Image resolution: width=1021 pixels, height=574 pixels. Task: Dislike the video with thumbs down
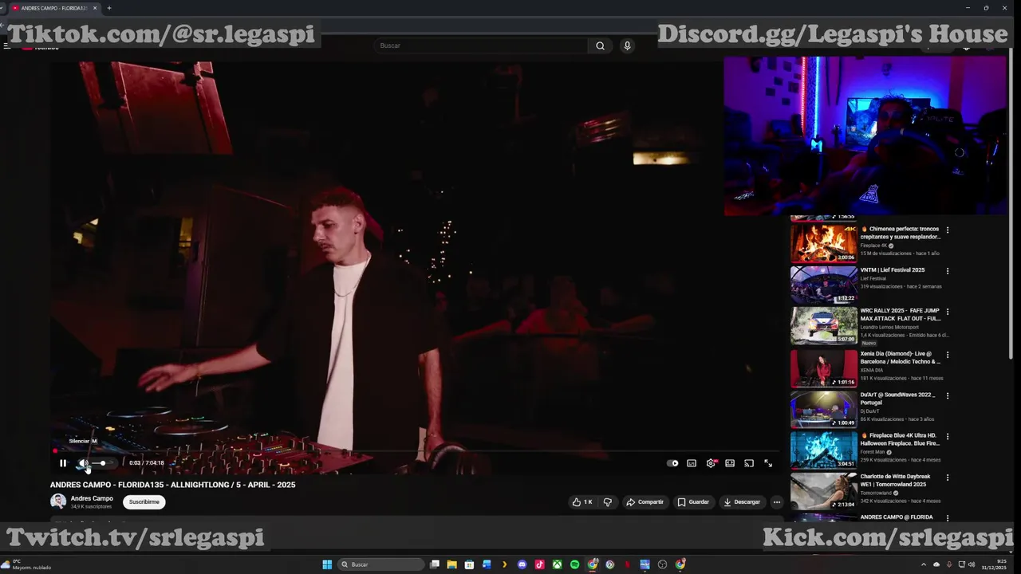608,502
